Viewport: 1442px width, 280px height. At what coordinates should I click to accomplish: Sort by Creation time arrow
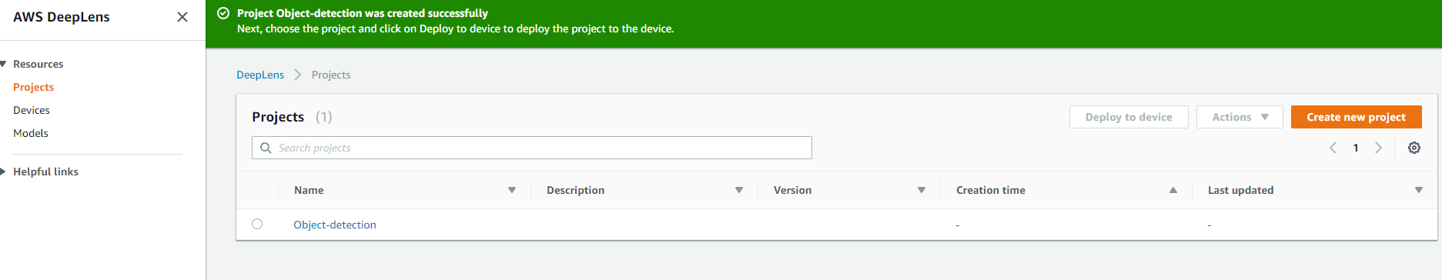coord(1173,190)
